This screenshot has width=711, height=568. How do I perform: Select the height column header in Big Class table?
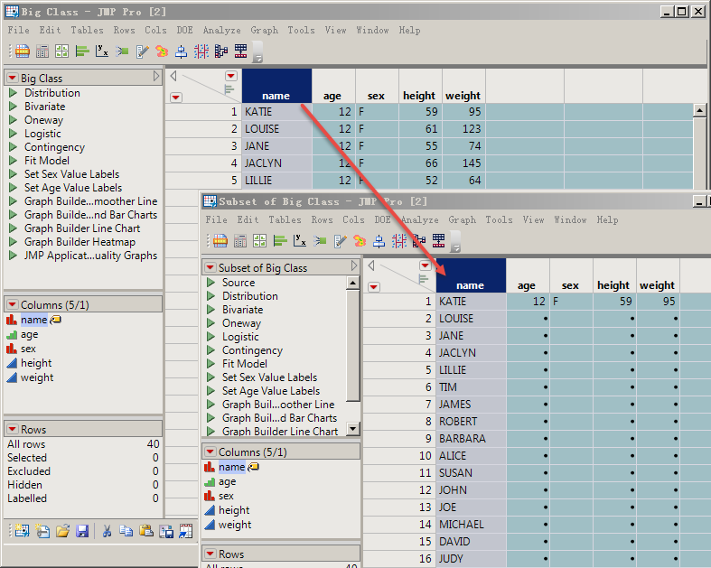click(x=419, y=96)
